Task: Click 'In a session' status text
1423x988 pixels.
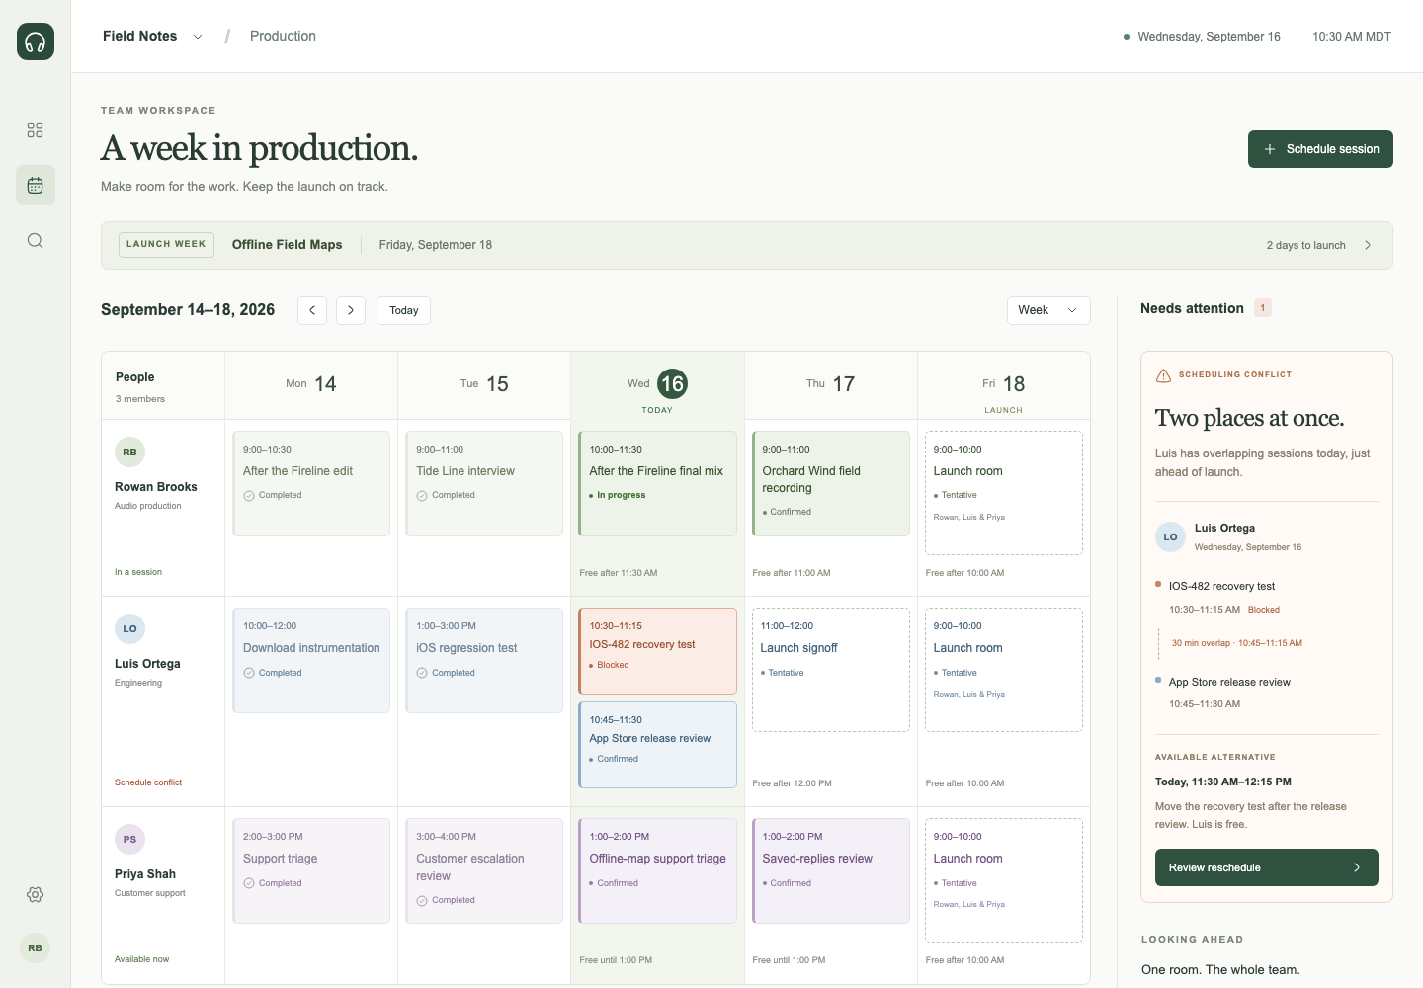Action: 138,572
